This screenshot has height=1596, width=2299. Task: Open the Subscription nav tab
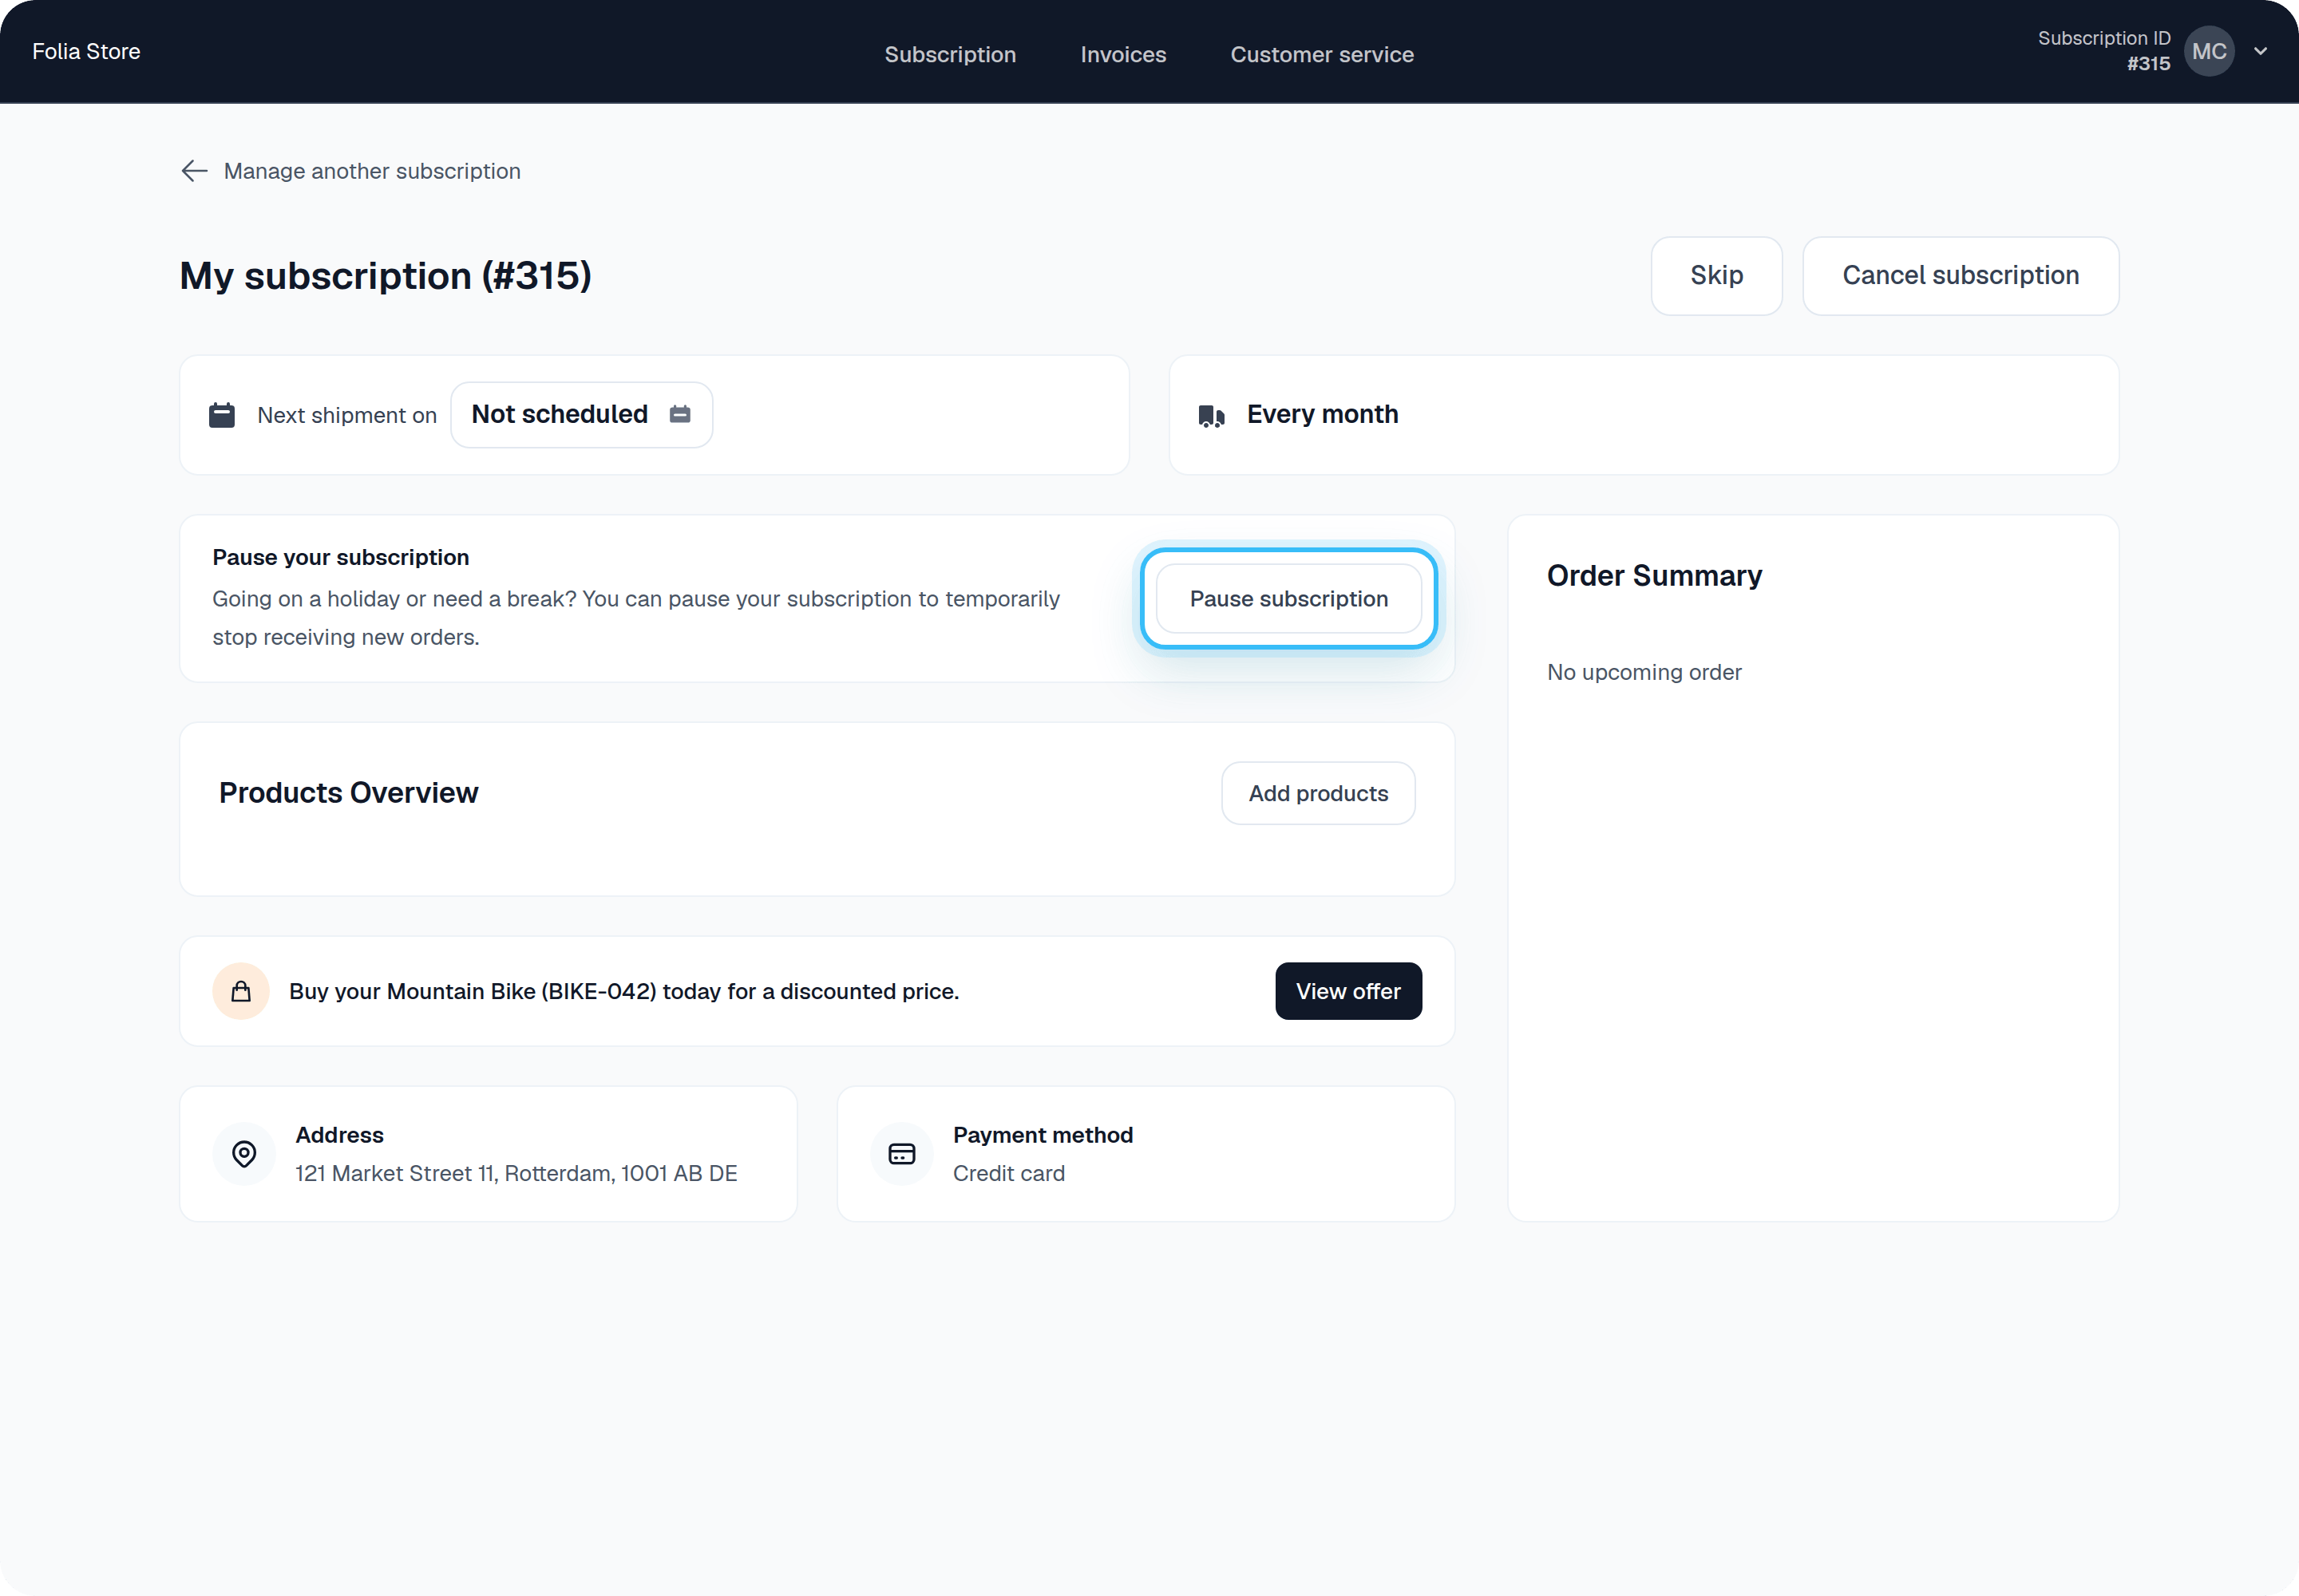click(x=951, y=54)
